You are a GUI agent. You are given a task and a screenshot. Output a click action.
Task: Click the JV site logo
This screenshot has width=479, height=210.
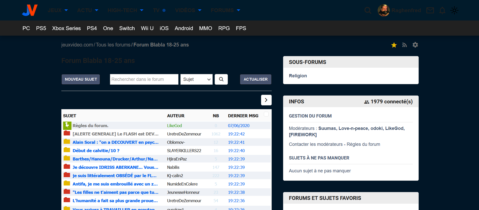30,10
